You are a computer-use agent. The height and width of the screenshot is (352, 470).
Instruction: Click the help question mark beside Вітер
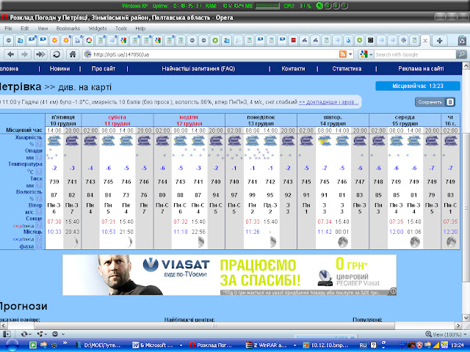tap(39, 212)
